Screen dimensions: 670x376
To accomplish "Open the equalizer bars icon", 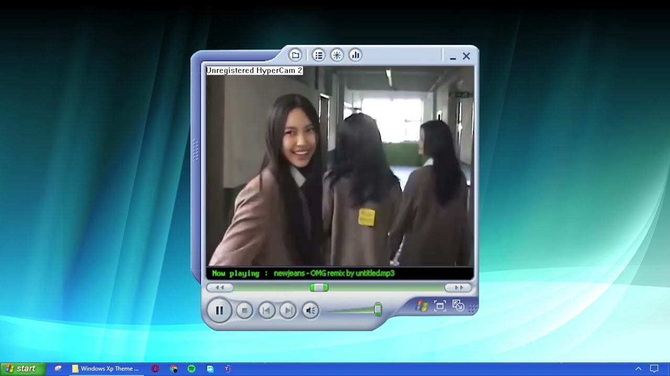I will point(355,55).
